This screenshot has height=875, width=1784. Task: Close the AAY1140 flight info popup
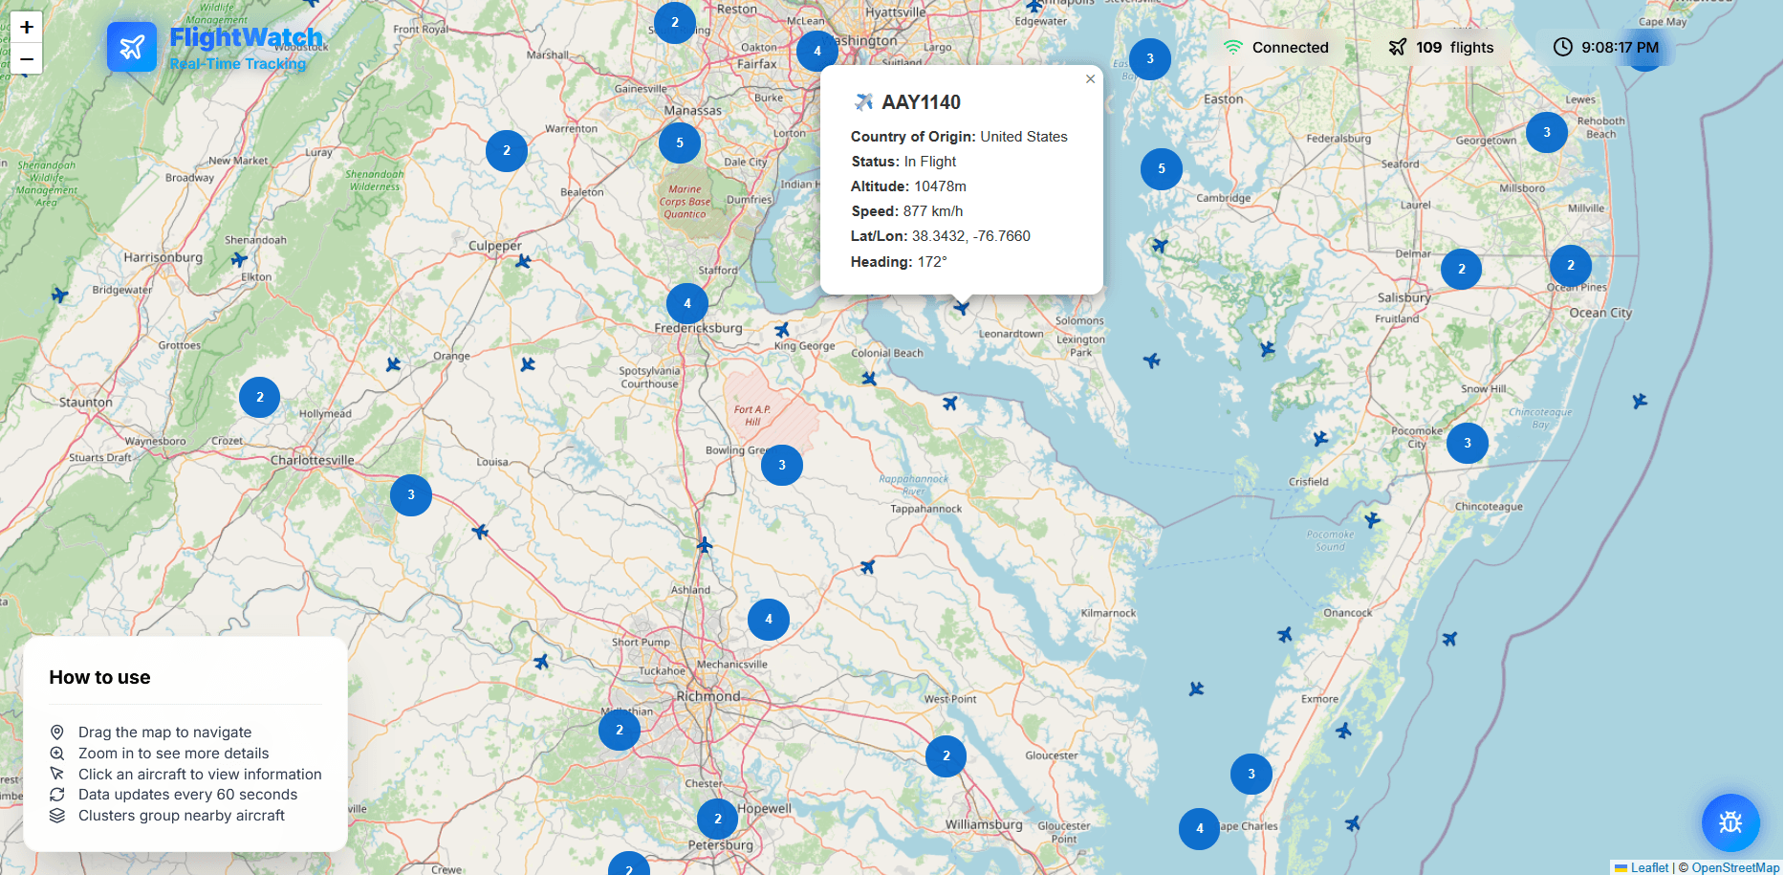point(1090,79)
